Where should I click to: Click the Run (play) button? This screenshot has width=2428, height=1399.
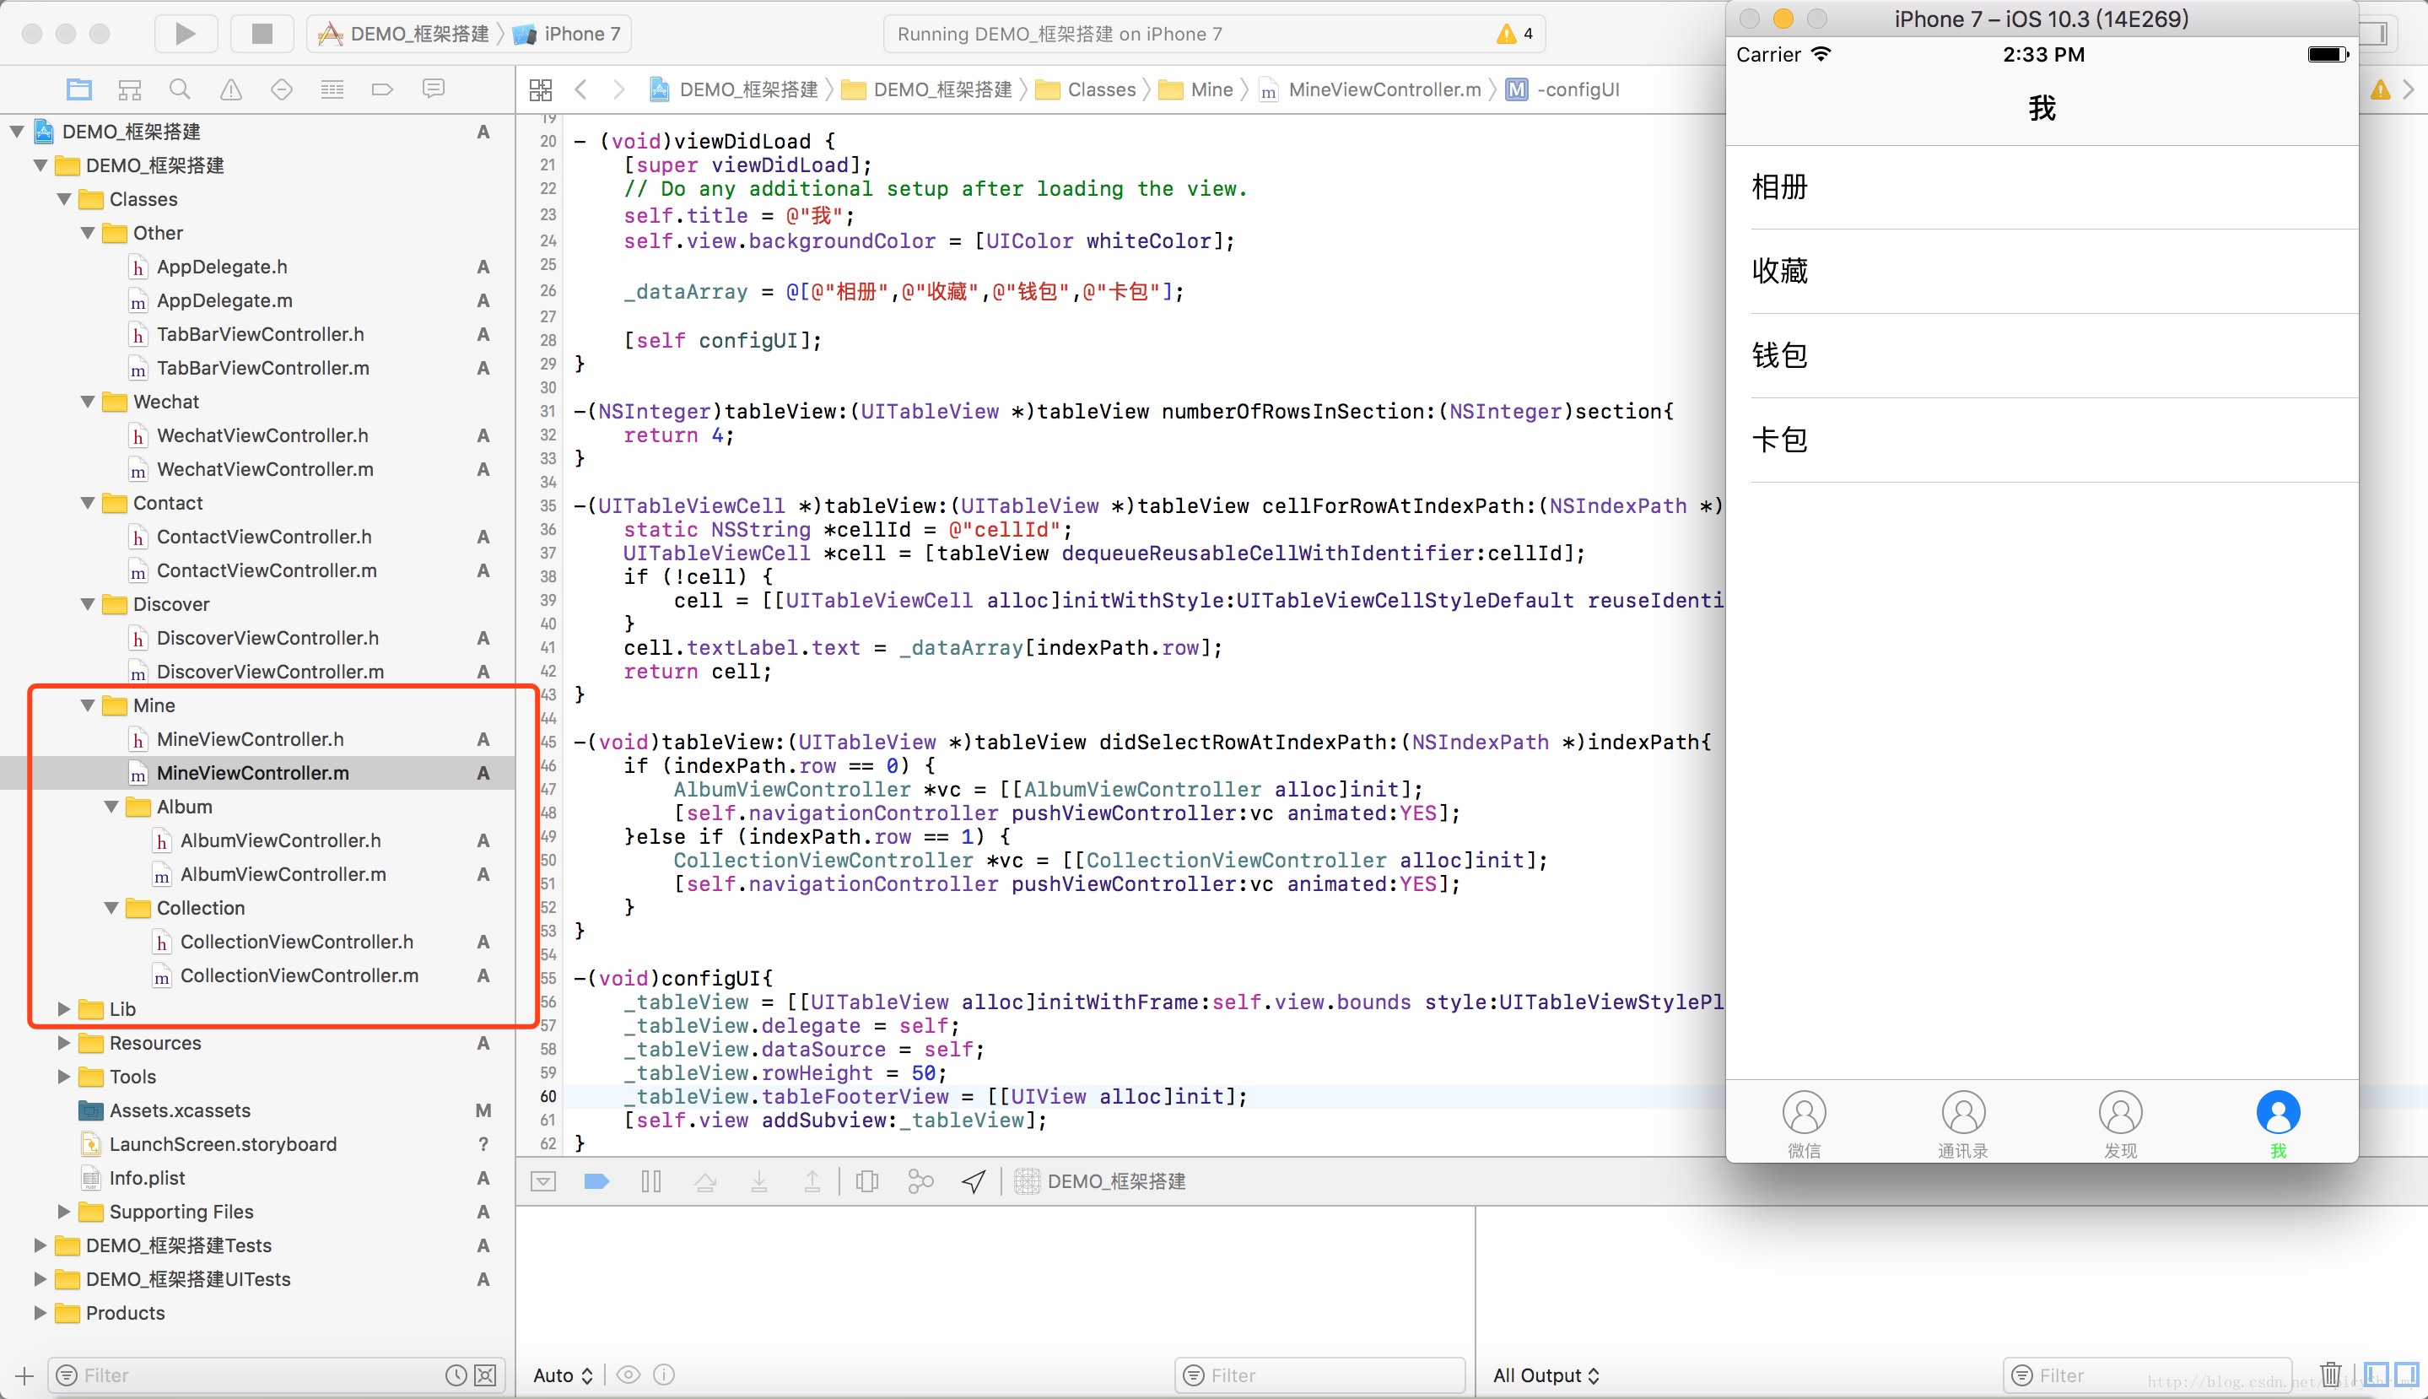click(x=186, y=34)
